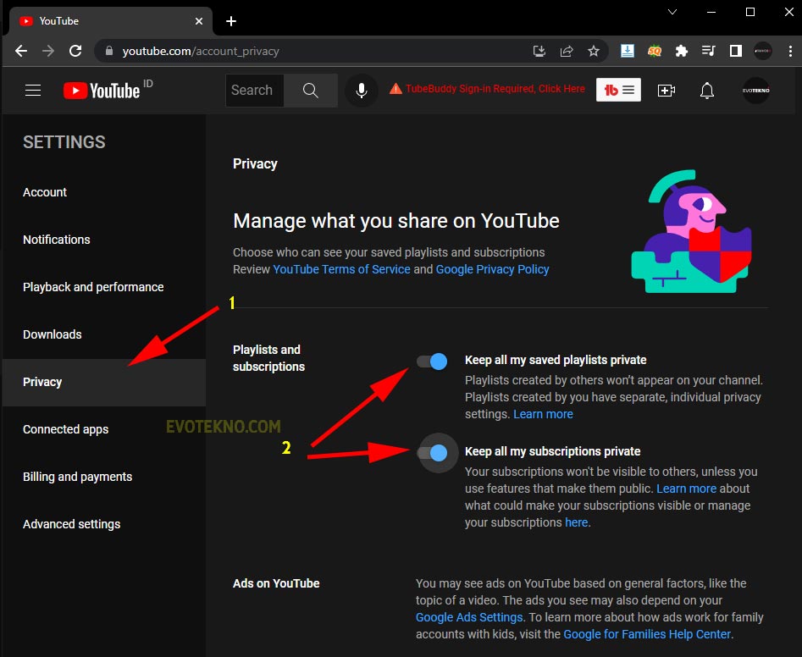
Task: Open the Chrome extensions puzzle menu
Action: 682,51
